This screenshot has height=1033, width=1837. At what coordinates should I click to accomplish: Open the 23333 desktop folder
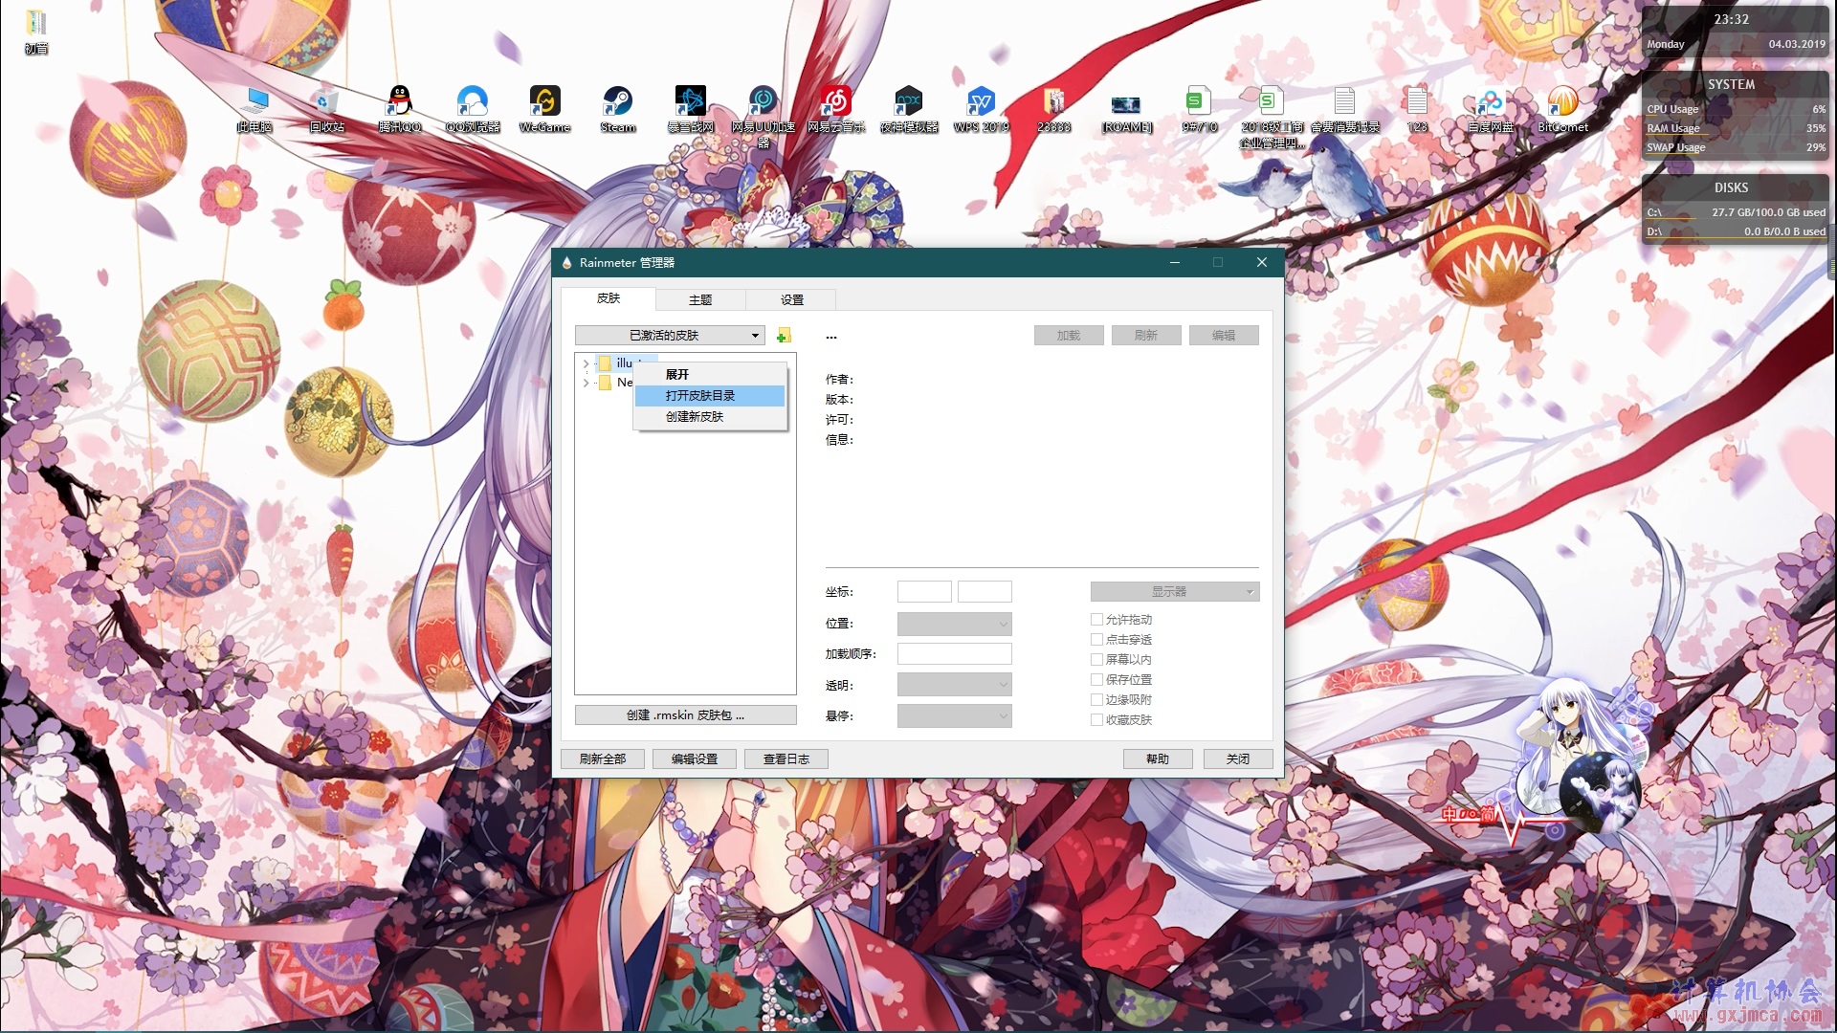1054,109
